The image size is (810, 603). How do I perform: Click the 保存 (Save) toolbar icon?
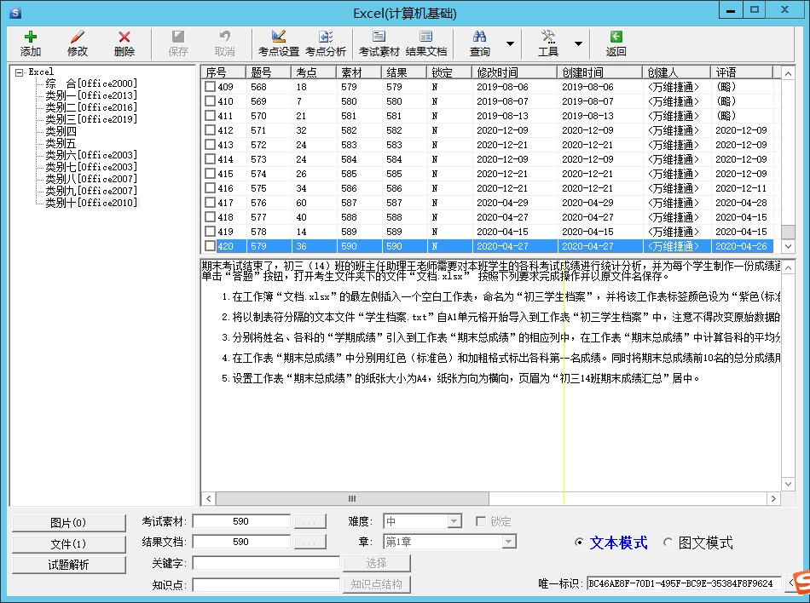click(178, 43)
